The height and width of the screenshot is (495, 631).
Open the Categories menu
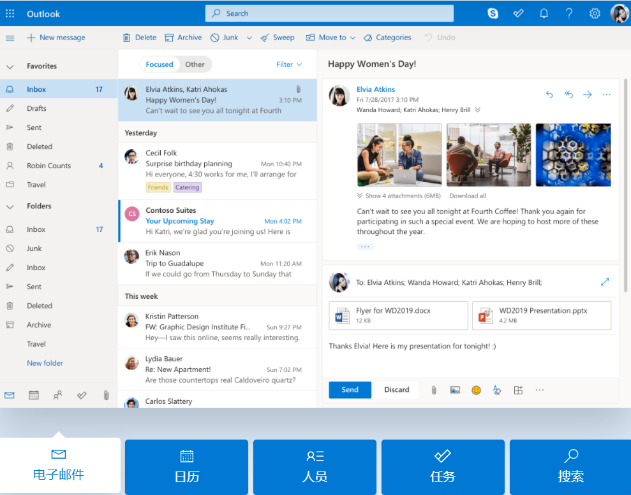click(x=387, y=38)
